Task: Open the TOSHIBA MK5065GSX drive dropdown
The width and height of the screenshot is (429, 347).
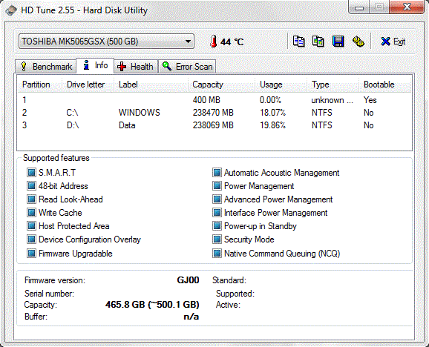Action: click(x=106, y=42)
